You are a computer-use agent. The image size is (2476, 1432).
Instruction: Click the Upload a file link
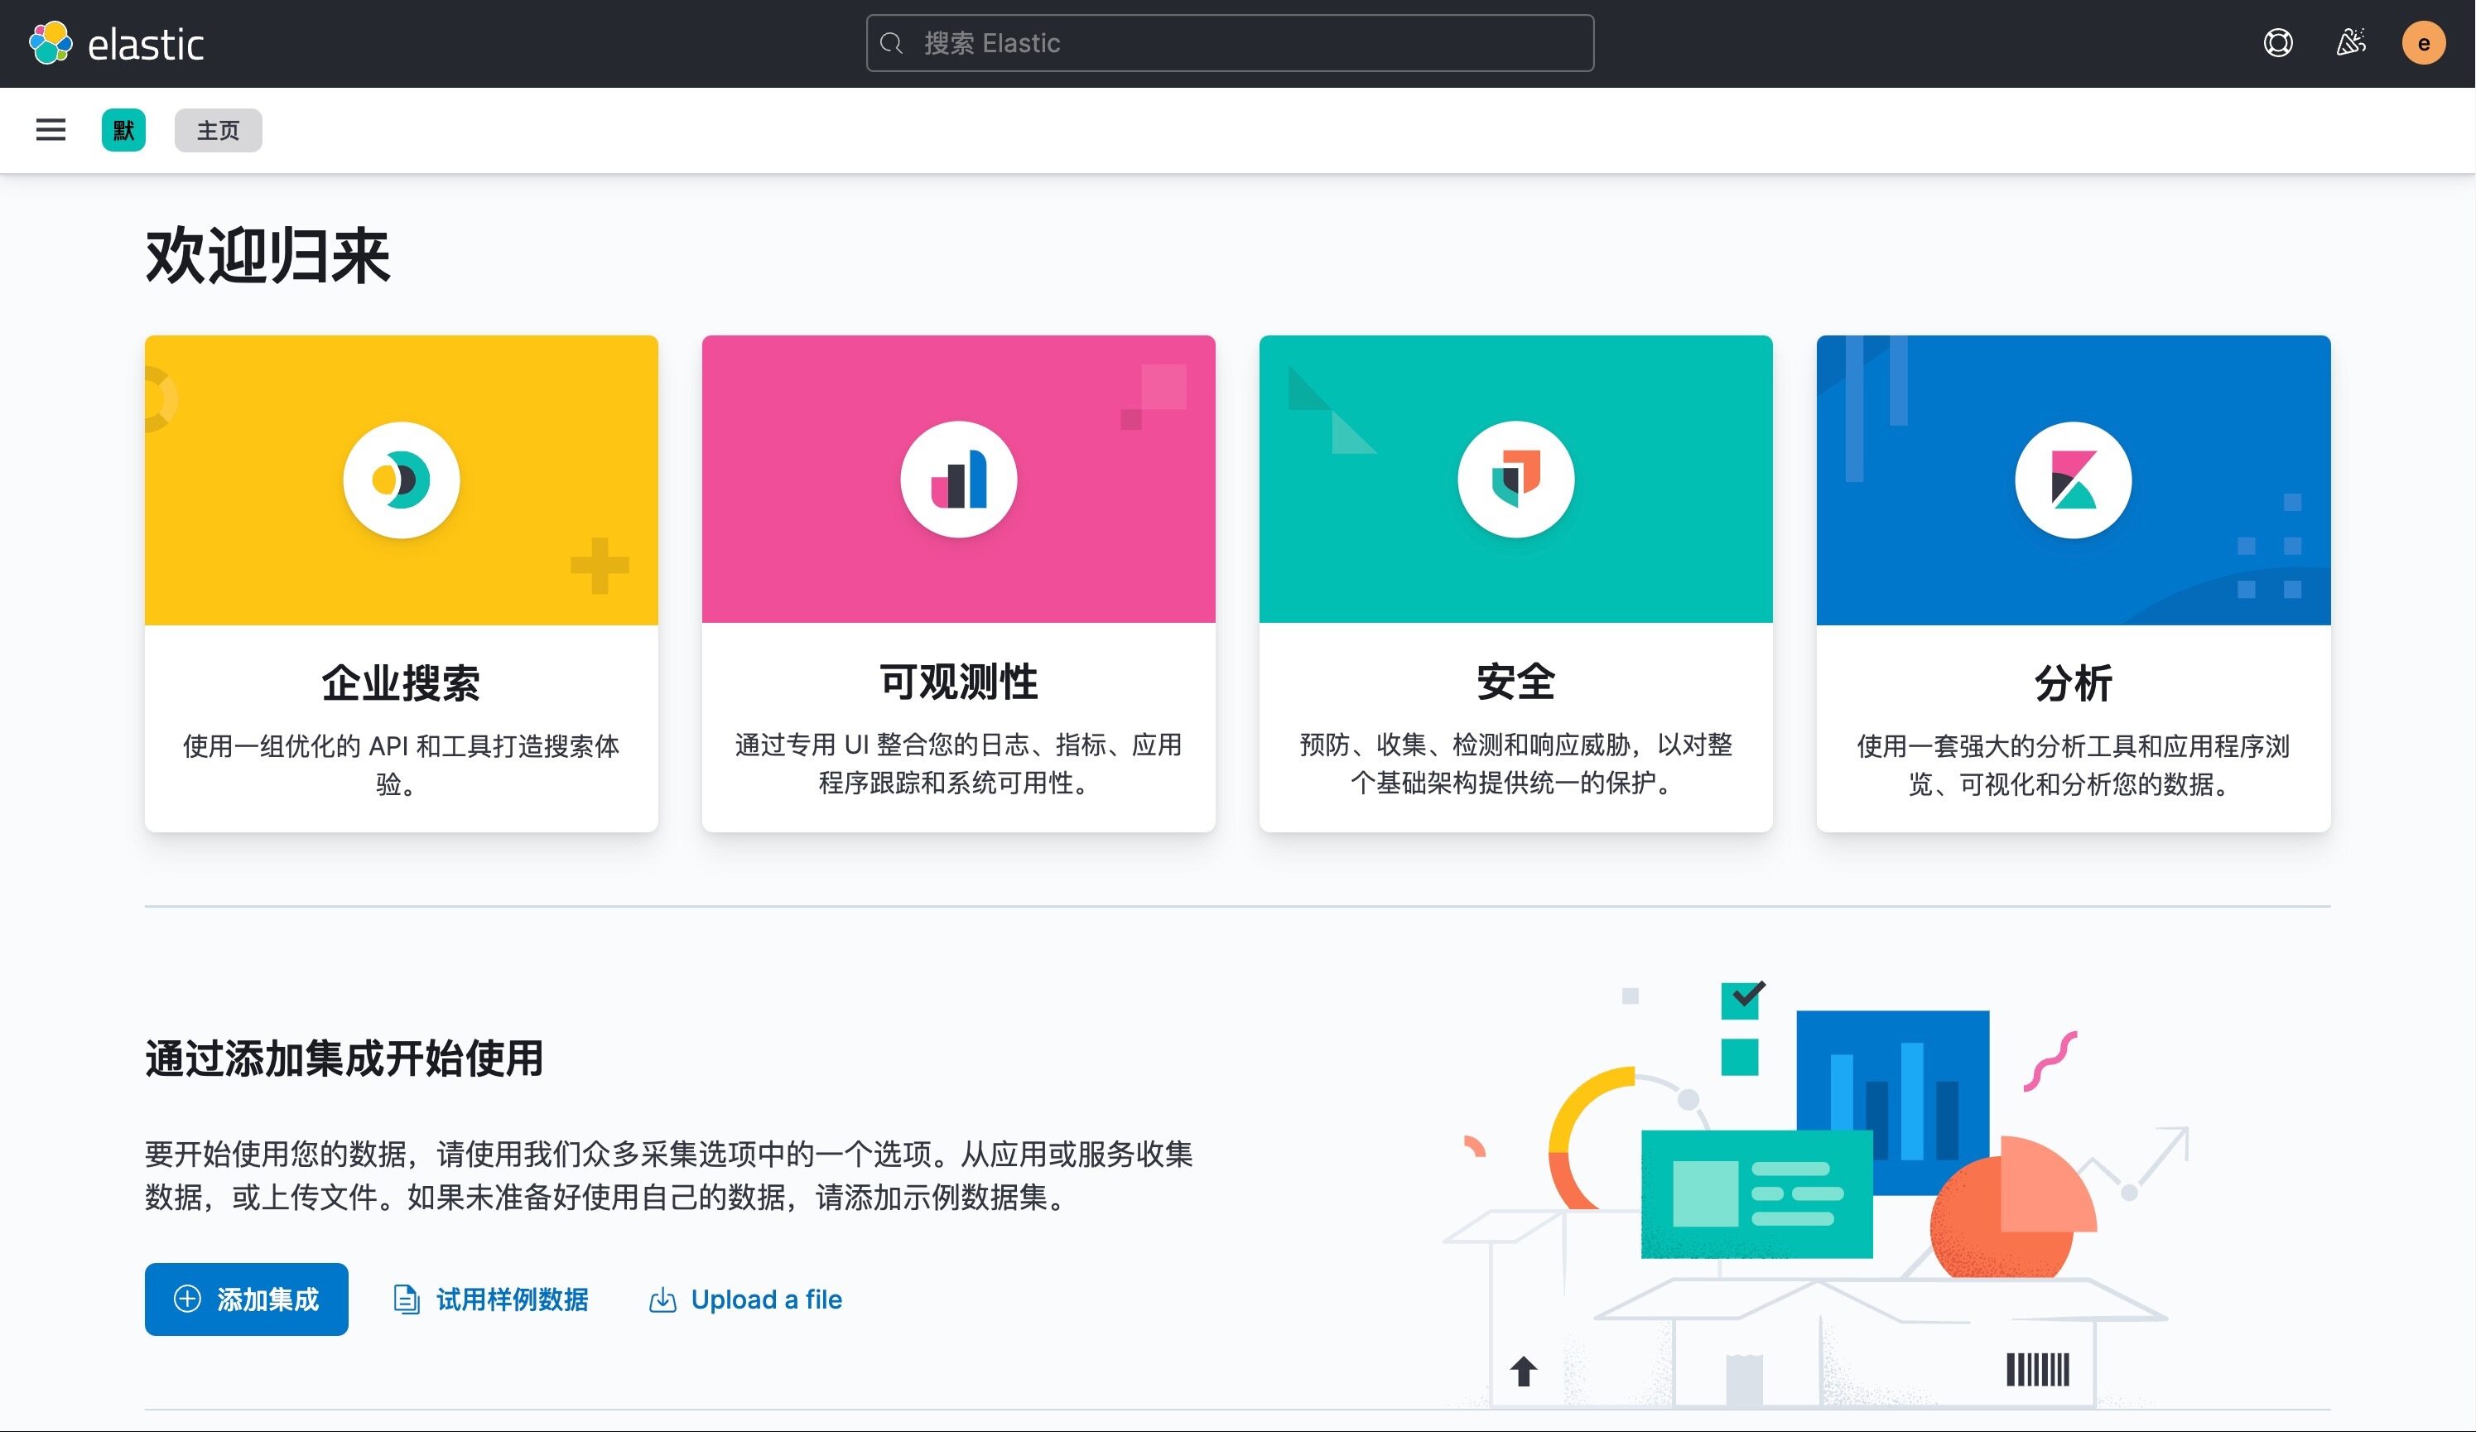(747, 1299)
